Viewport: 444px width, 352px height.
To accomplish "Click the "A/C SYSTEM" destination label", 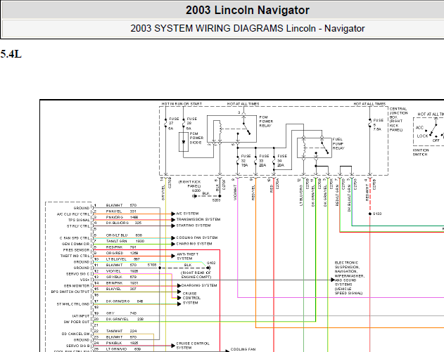I will click(187, 214).
